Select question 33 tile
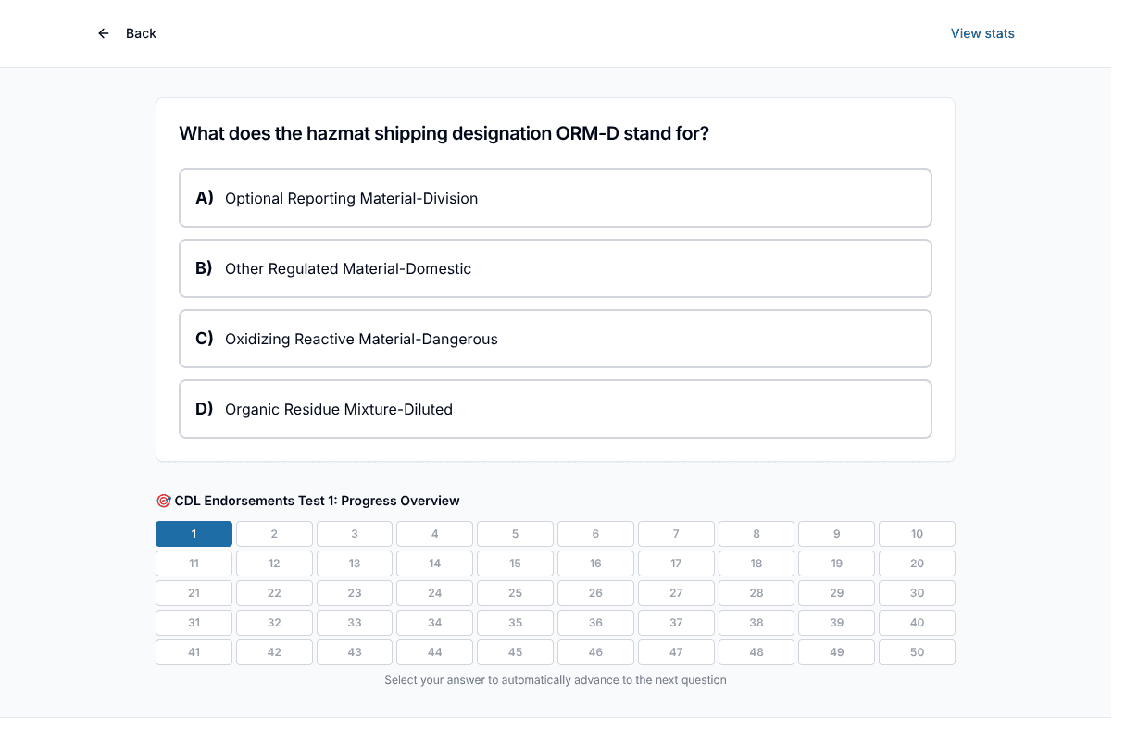This screenshot has height=731, width=1125. 355,623
